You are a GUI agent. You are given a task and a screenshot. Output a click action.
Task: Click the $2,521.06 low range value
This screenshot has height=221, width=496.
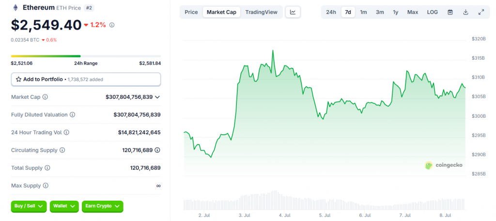tap(22, 63)
